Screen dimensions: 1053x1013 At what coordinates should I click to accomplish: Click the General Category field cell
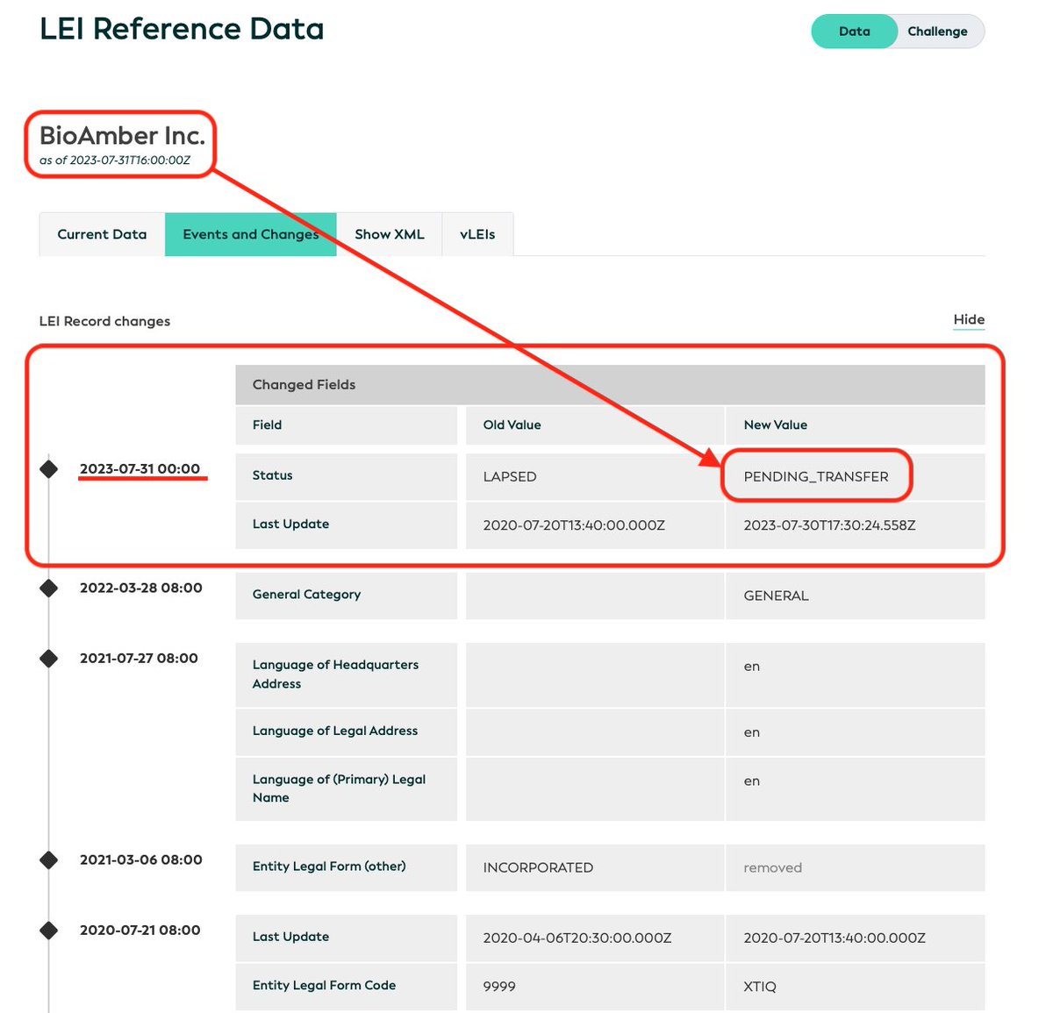(x=346, y=595)
